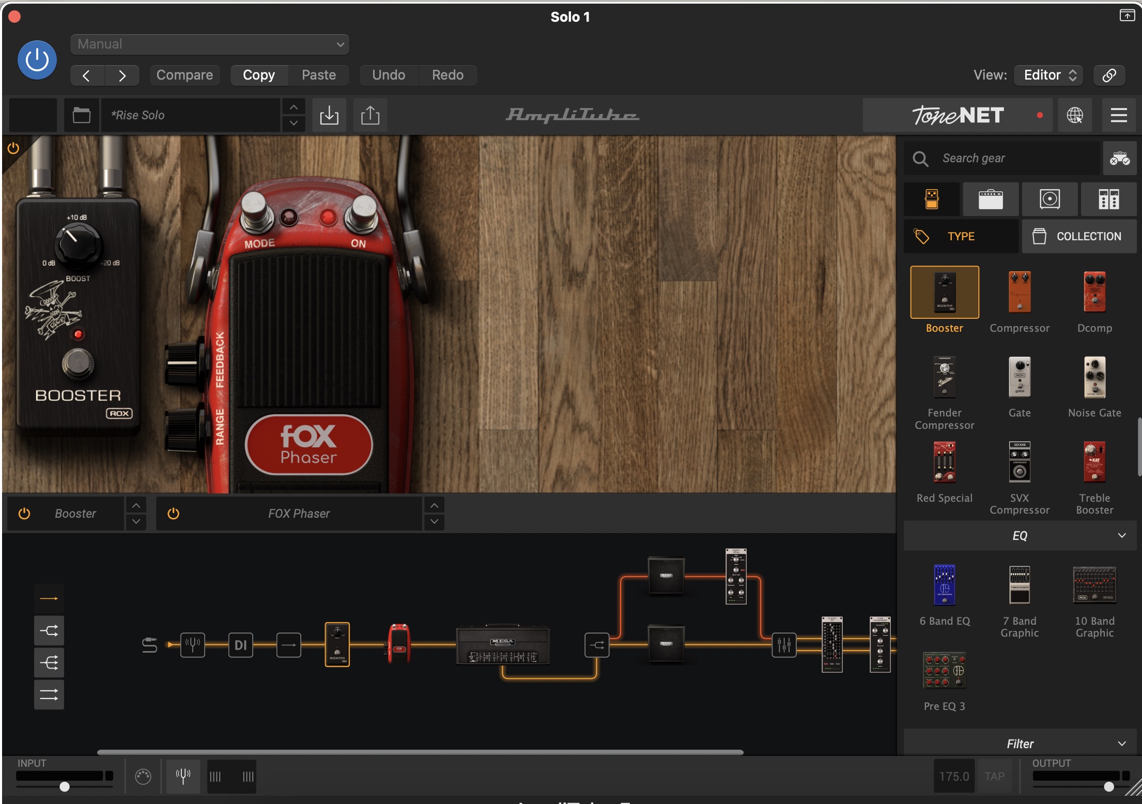Open the hamburger main menu
Viewport: 1142px width, 804px height.
pyautogui.click(x=1119, y=115)
